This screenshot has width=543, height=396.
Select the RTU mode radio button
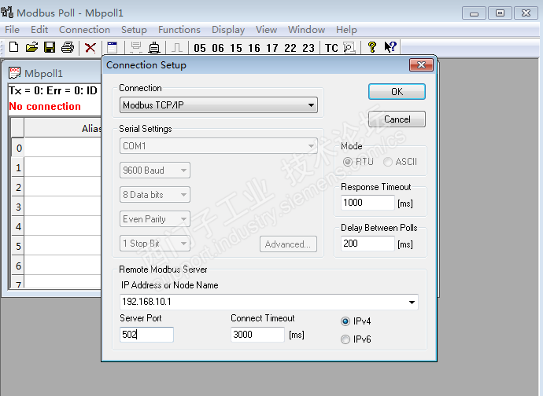pyautogui.click(x=347, y=162)
